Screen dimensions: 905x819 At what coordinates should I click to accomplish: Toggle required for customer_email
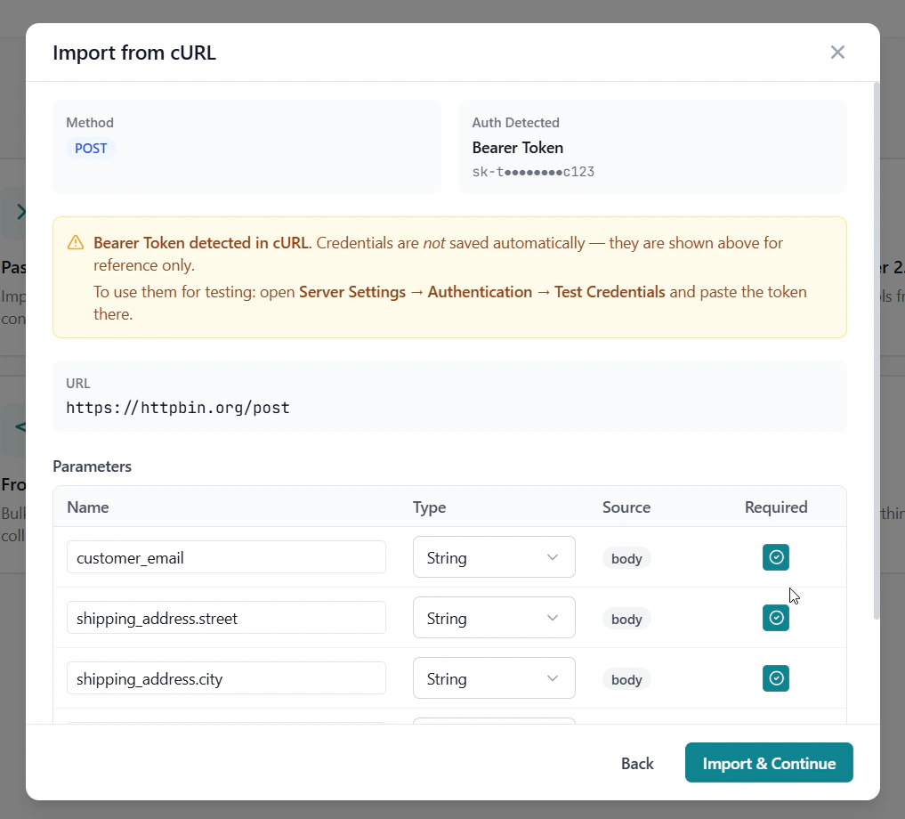(776, 557)
